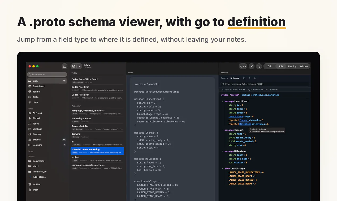Open the dropdown arrow beside the compose button
The image size is (337, 201).
[79, 66]
